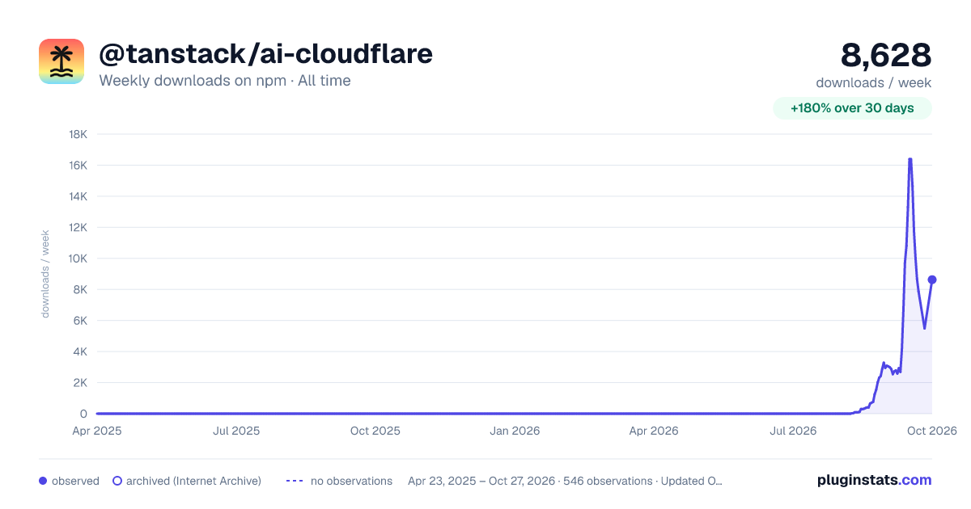971x509 pixels.
Task: Click the 4K y-axis label
Action: click(x=81, y=351)
